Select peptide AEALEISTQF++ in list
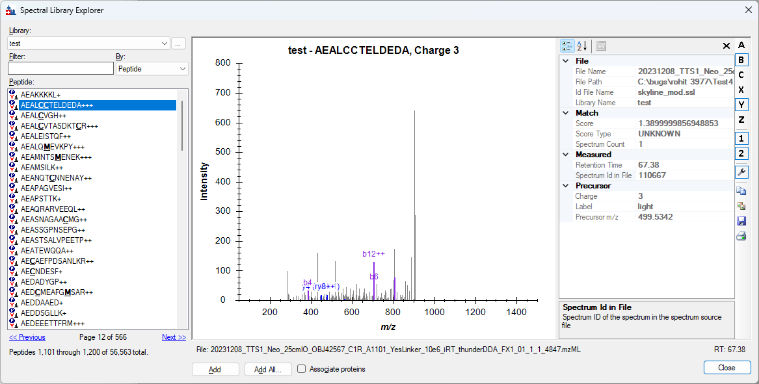The image size is (759, 384). [46, 136]
